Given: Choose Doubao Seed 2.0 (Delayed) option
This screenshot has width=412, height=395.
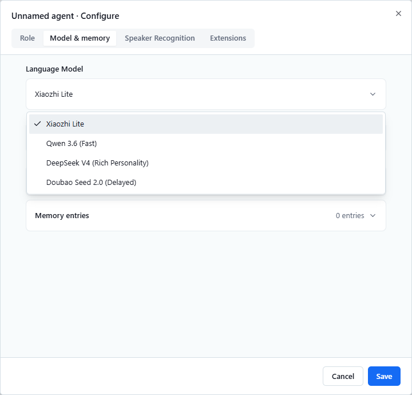Looking at the screenshot, I should (206, 183).
